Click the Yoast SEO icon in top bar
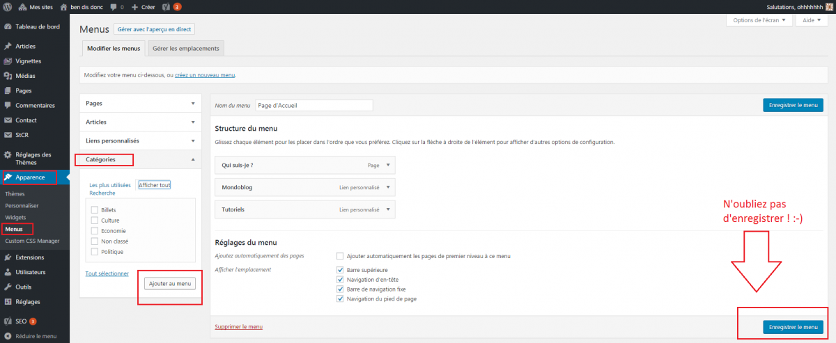The width and height of the screenshot is (836, 343). click(x=165, y=6)
